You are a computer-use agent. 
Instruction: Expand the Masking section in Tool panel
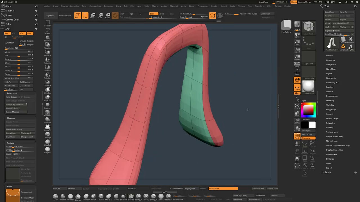pos(330,100)
